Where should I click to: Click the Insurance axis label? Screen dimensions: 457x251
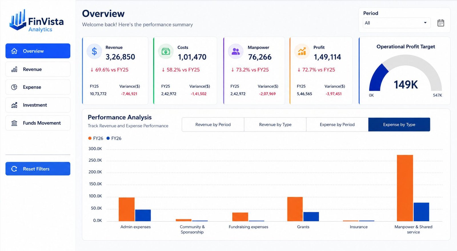tap(359, 227)
